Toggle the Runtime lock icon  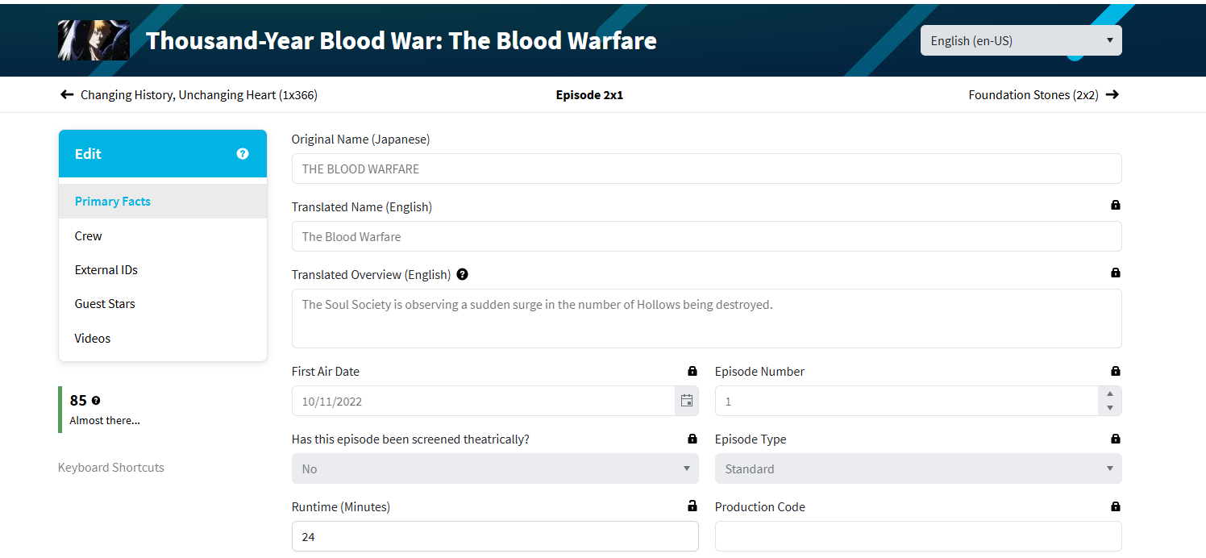pyautogui.click(x=692, y=506)
